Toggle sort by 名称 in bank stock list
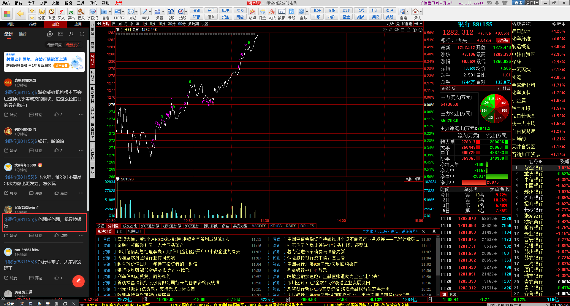Screen dimensions: 570x306 (536, 161)
